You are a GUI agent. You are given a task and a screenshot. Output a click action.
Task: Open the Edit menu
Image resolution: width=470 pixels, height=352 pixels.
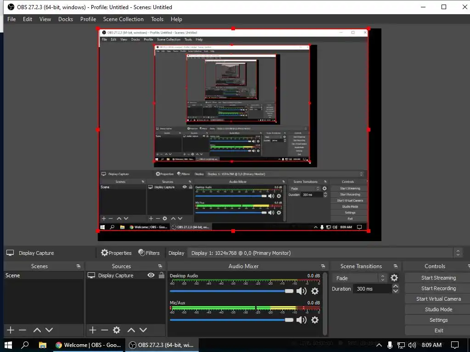click(27, 19)
